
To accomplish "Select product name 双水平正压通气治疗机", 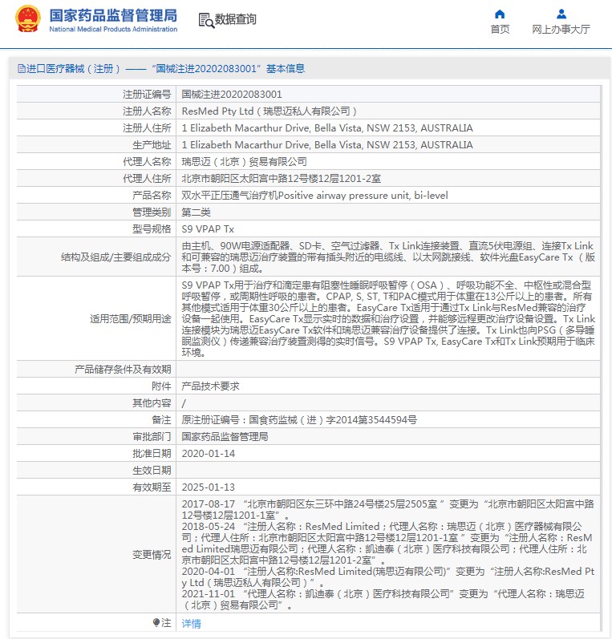I will tap(314, 195).
